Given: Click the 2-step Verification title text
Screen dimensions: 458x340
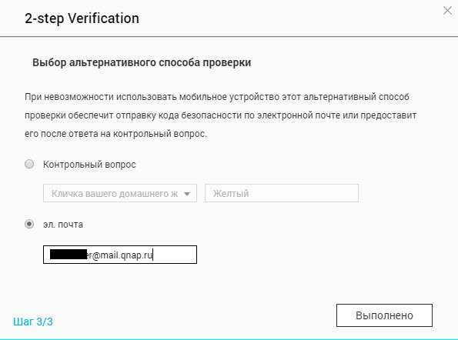Looking at the screenshot, I should coord(82,18).
